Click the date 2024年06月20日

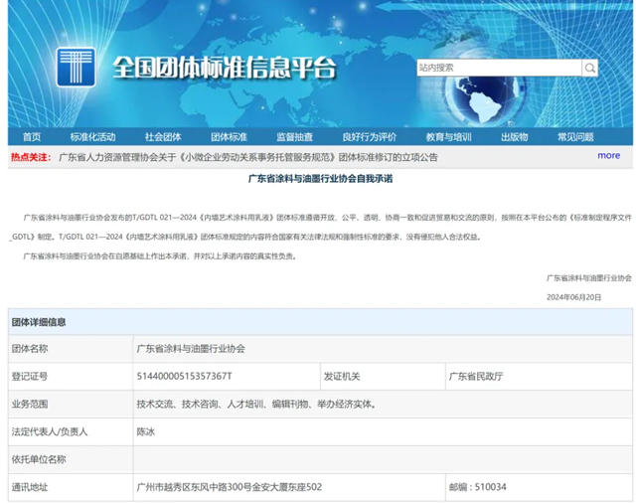coord(574,297)
